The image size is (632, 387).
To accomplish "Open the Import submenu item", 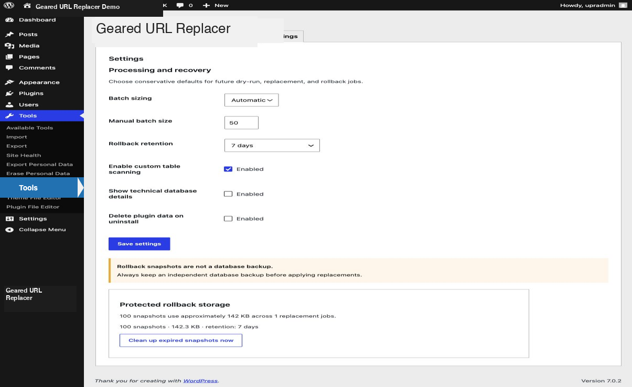I will pos(17,137).
